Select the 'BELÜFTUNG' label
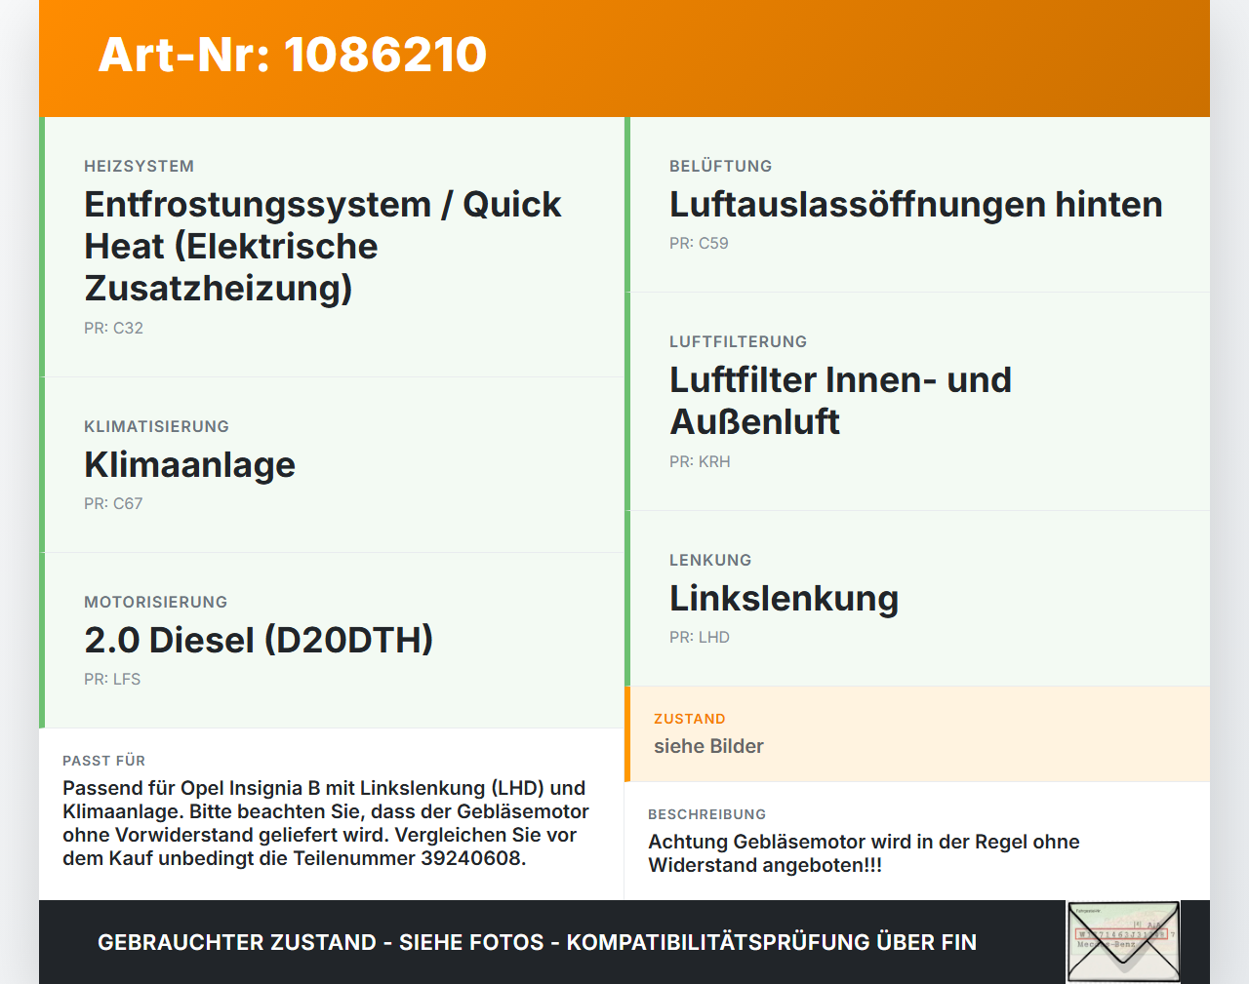 pos(721,167)
